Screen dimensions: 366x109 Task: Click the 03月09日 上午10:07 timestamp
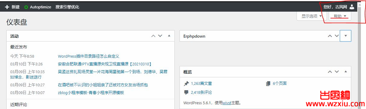click(27, 93)
